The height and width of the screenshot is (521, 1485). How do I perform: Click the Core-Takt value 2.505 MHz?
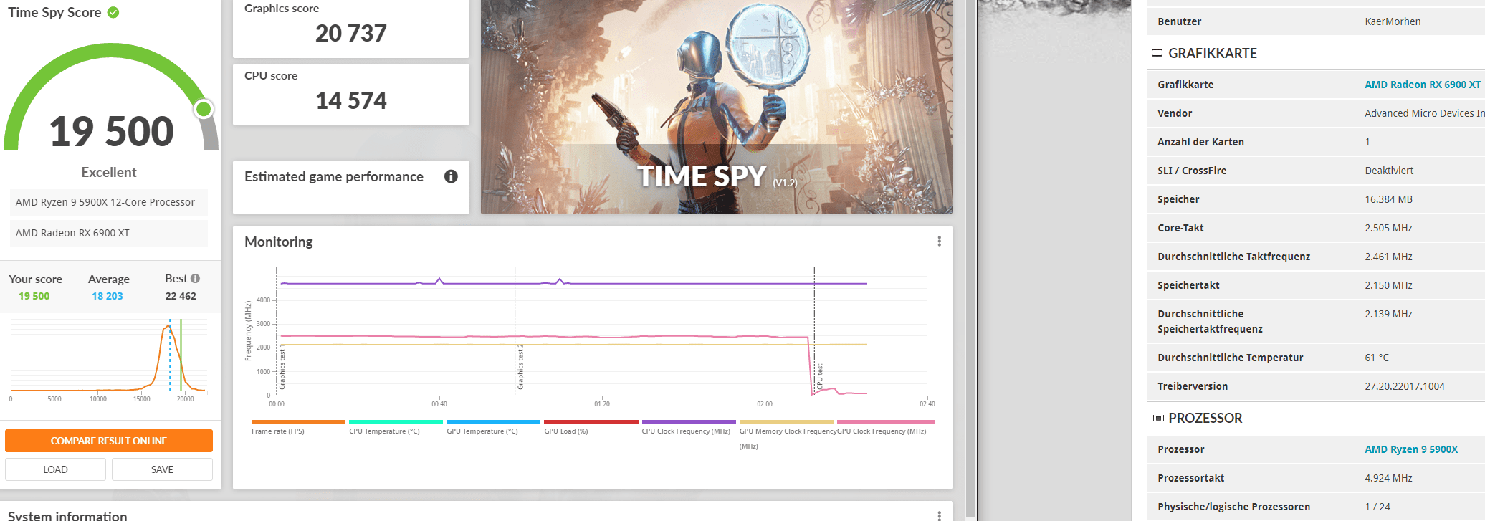[1388, 228]
